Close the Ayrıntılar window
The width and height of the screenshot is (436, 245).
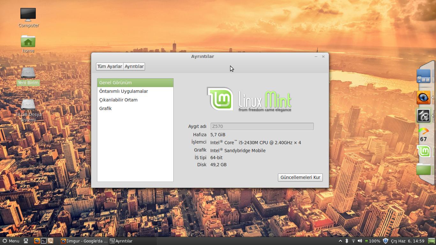[323, 56]
